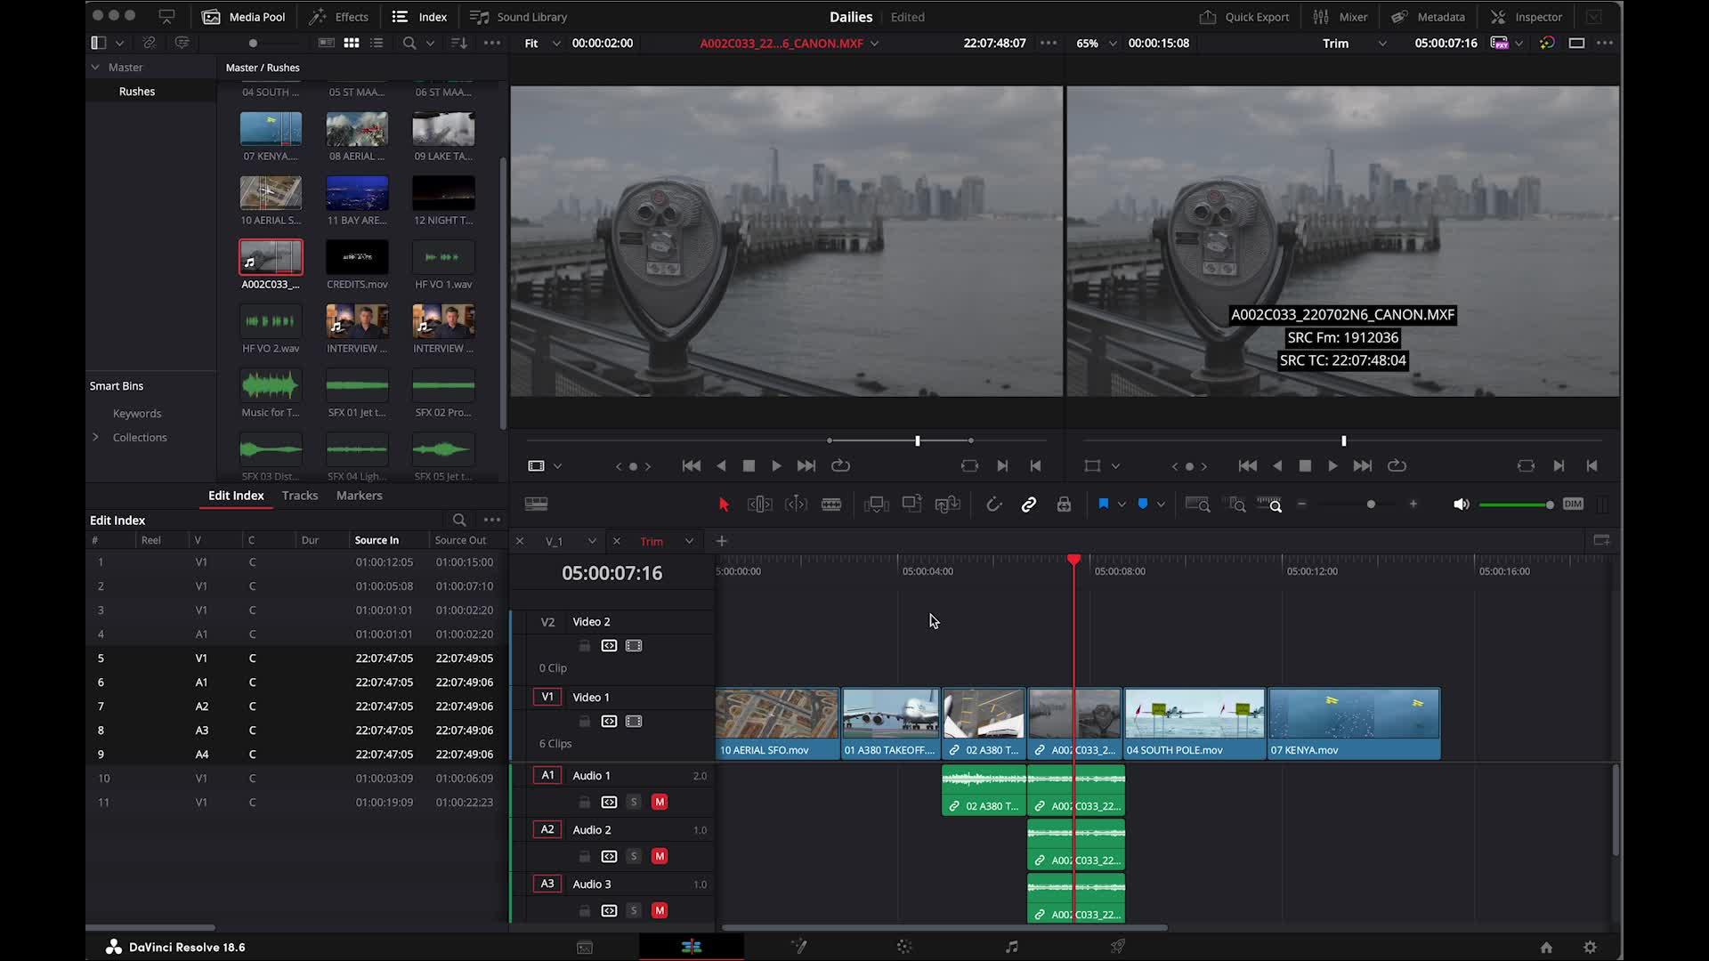Select the Blade edit mode tool
1709x961 pixels.
[x=831, y=505]
